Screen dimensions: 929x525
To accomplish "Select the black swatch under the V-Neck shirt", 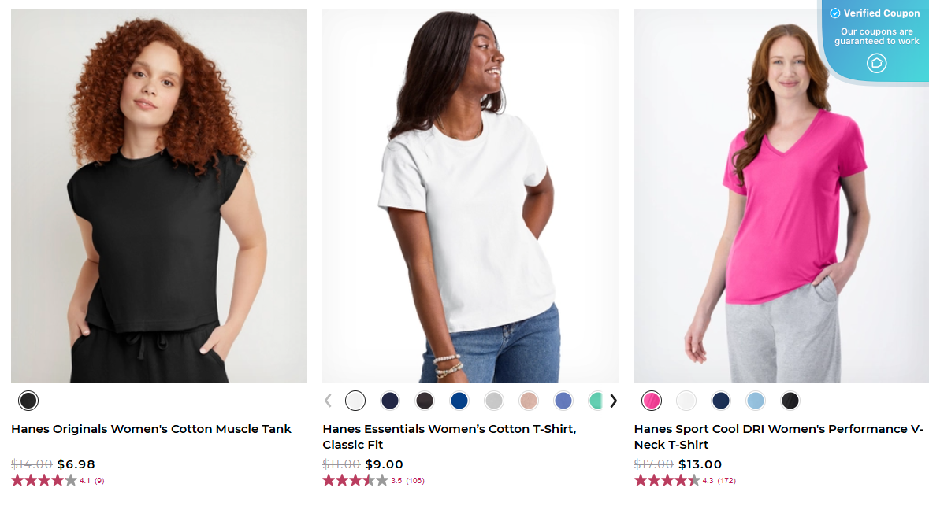I will [790, 401].
